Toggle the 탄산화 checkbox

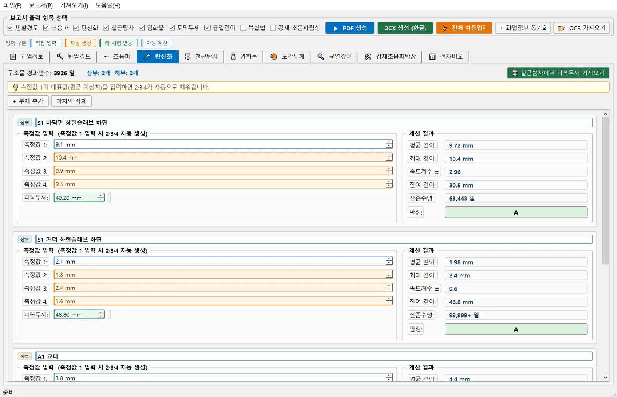pos(76,28)
